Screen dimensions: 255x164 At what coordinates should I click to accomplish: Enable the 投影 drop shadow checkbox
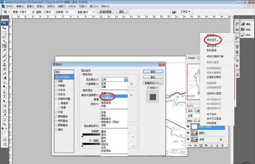(56, 81)
